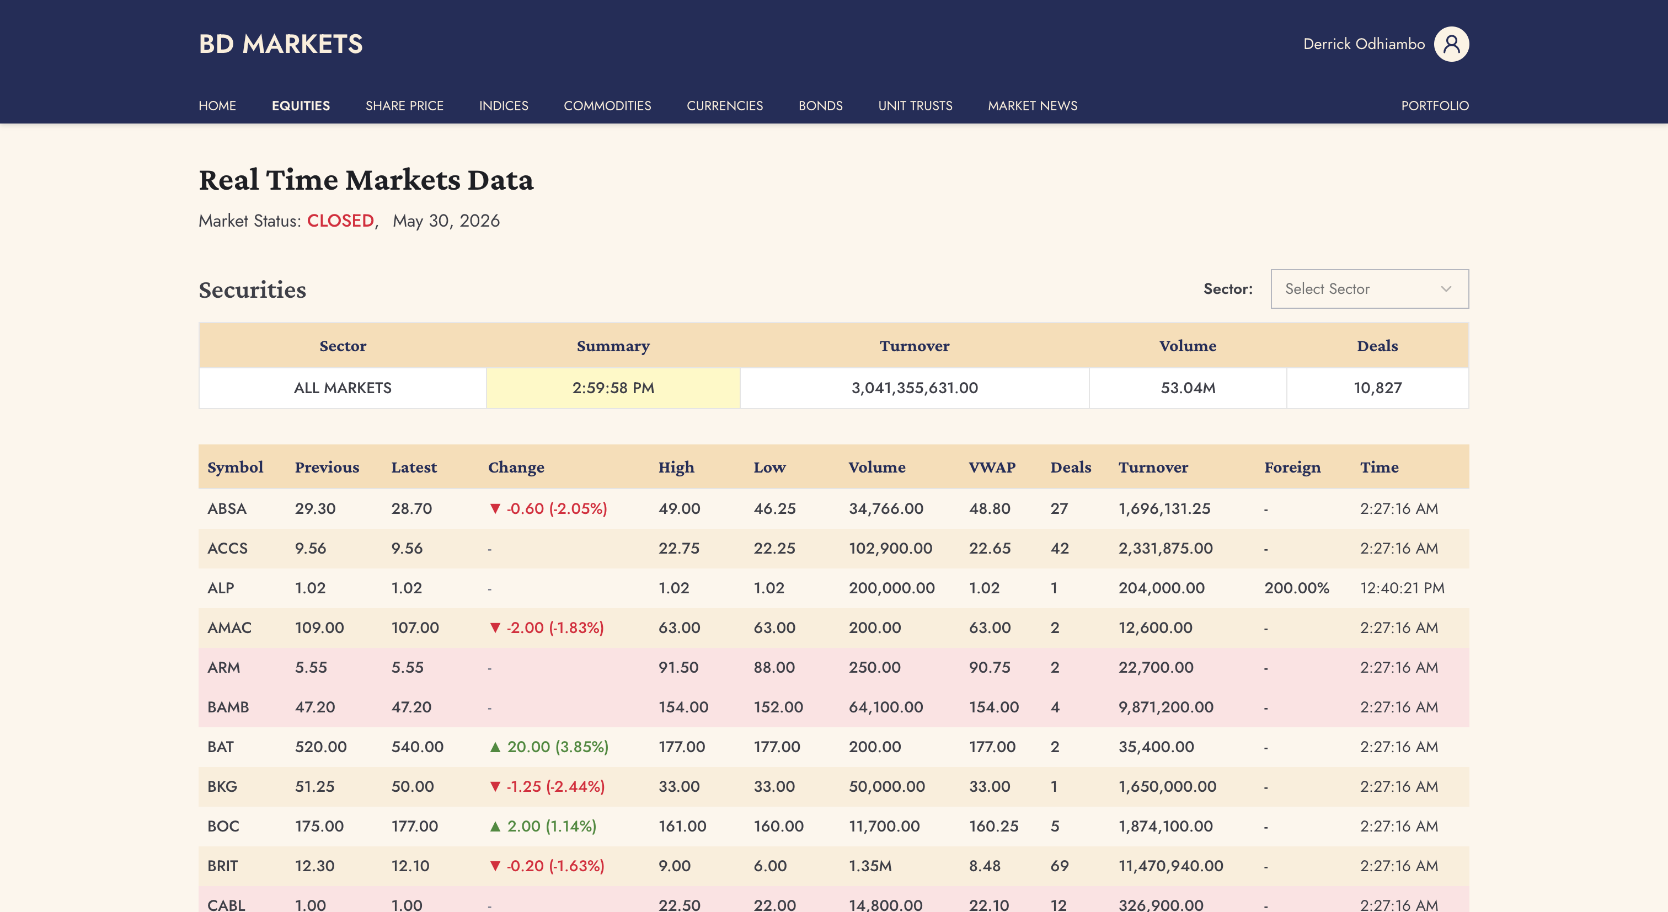The image size is (1668, 912).
Task: Click AMAC turnover 12,600.00
Action: pos(1155,627)
